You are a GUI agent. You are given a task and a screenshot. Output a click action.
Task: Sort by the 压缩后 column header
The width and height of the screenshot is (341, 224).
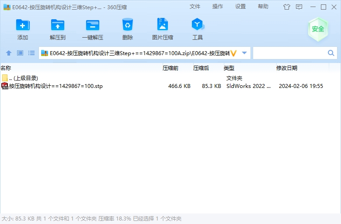201,68
